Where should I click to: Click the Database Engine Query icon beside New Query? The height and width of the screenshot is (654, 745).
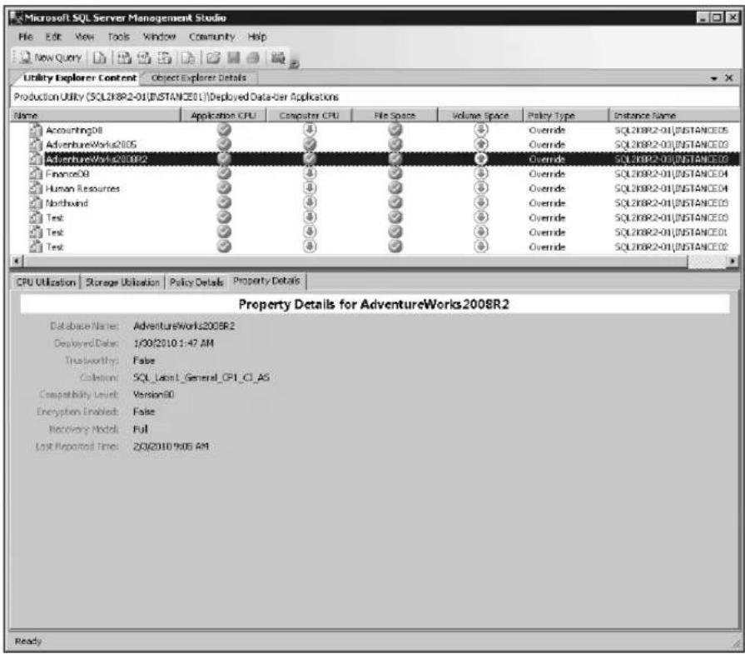[99, 57]
